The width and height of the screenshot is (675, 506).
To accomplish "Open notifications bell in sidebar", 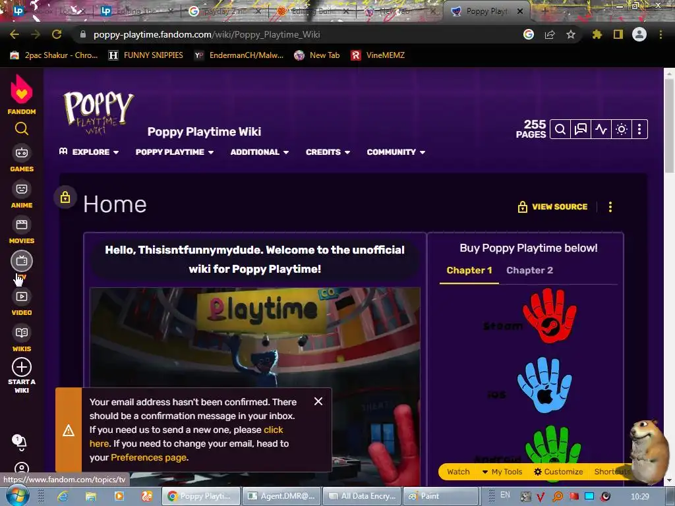I will 20,442.
